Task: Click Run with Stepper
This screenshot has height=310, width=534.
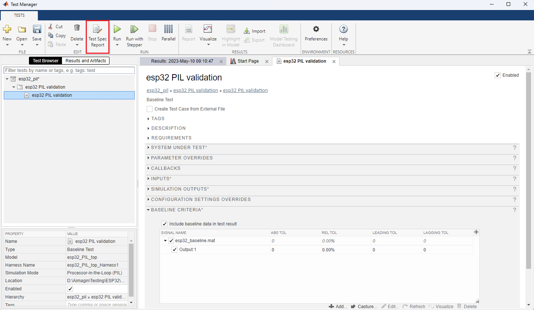Action: coord(134,36)
